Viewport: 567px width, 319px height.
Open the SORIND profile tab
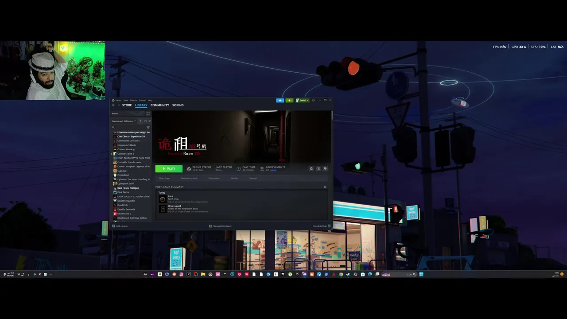tap(178, 105)
